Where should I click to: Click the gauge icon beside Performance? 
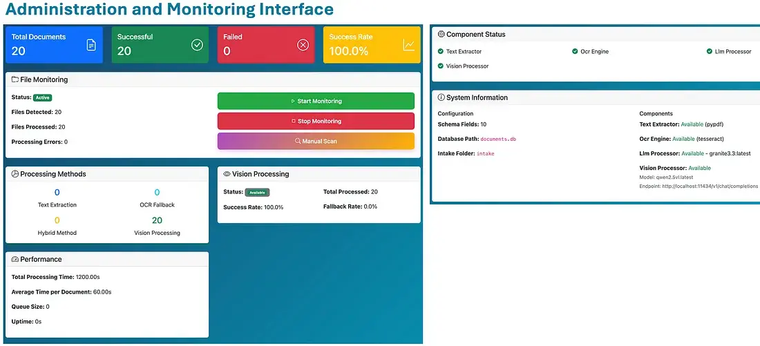pyautogui.click(x=15, y=260)
